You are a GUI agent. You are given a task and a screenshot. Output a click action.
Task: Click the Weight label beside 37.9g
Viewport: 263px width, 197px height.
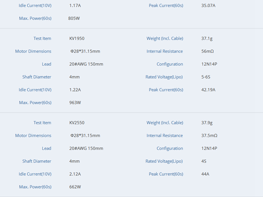165,123
